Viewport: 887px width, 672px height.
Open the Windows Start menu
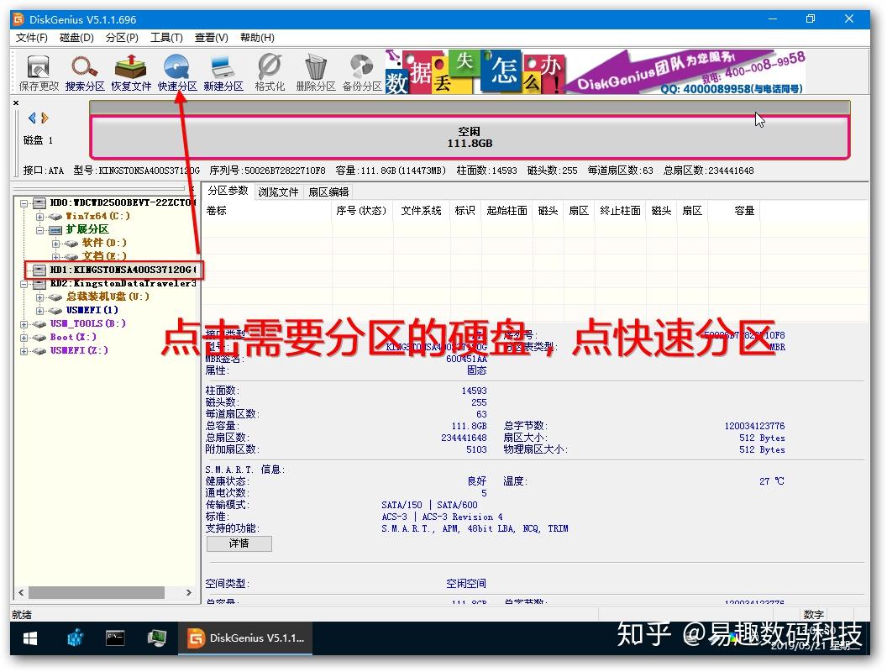[x=30, y=638]
